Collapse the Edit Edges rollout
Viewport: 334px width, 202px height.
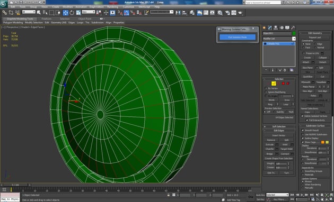tap(279, 131)
